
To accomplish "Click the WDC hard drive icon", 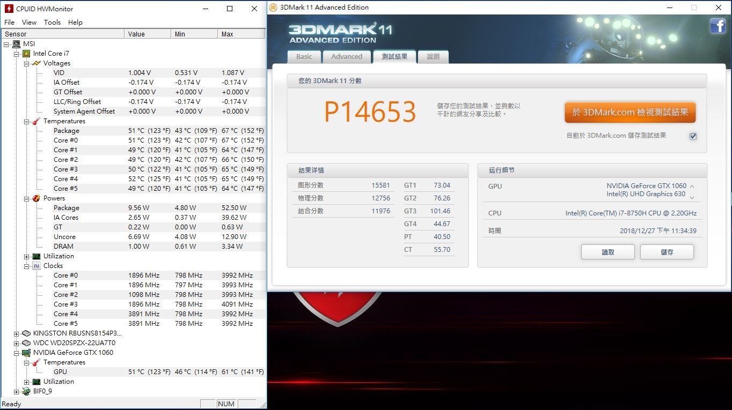I will click(26, 343).
